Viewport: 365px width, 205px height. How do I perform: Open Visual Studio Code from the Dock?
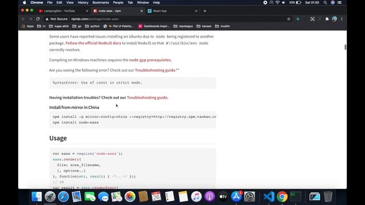pyautogui.click(x=269, y=196)
